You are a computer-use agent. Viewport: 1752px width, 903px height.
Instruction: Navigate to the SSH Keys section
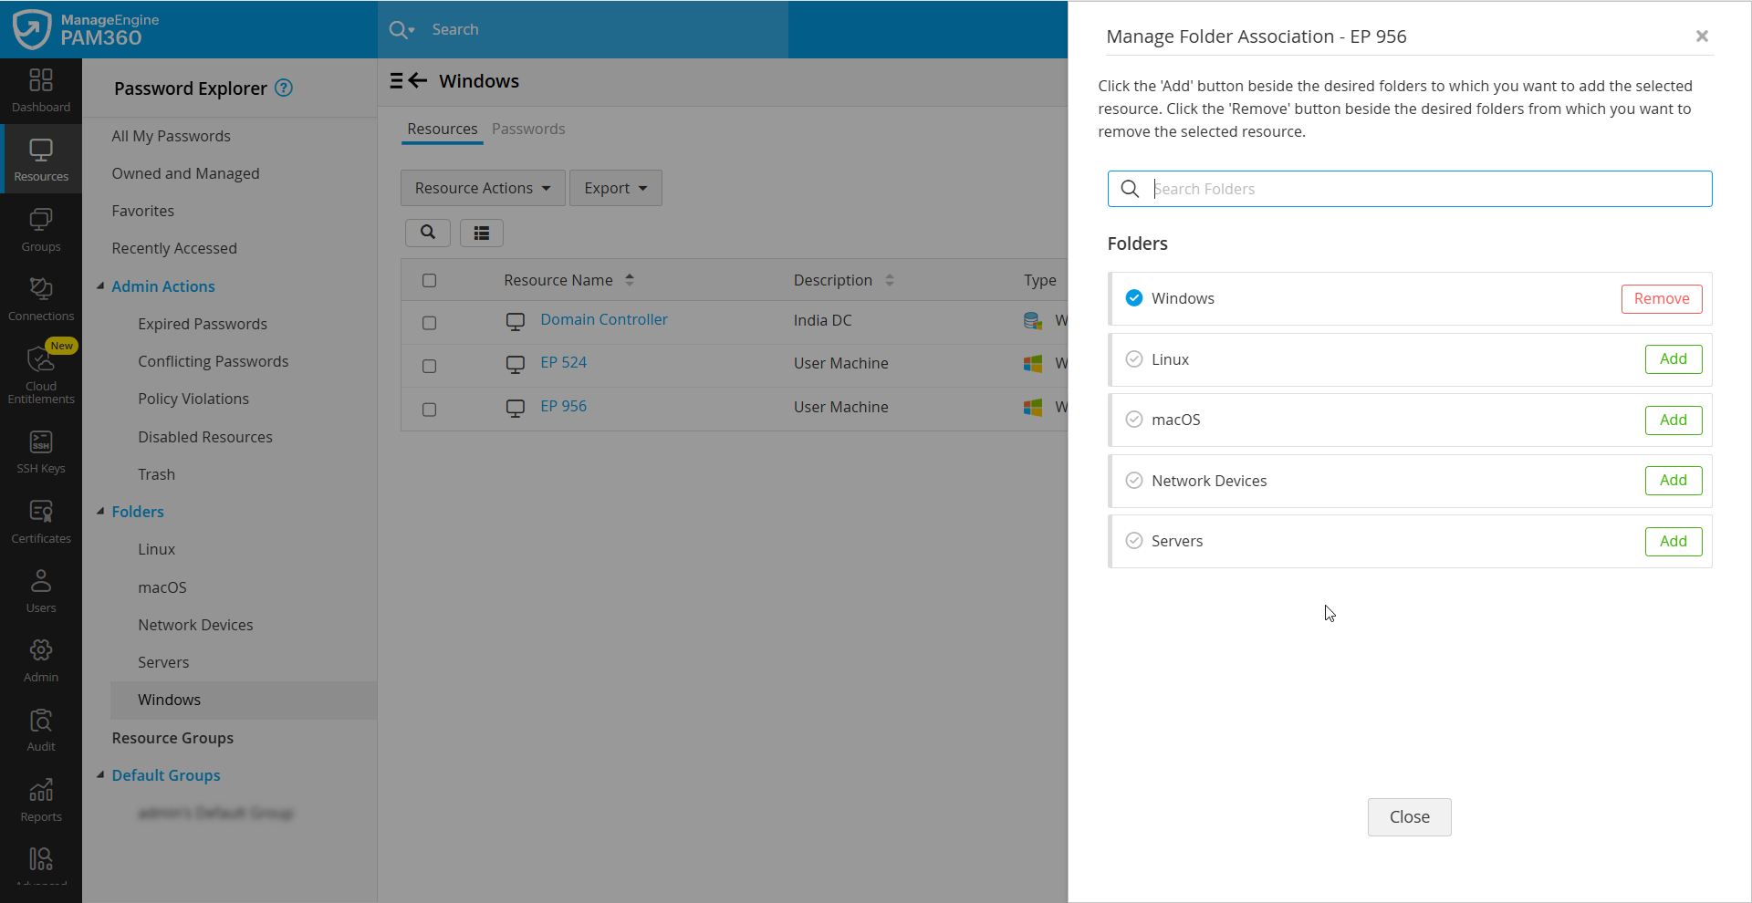pos(40,450)
